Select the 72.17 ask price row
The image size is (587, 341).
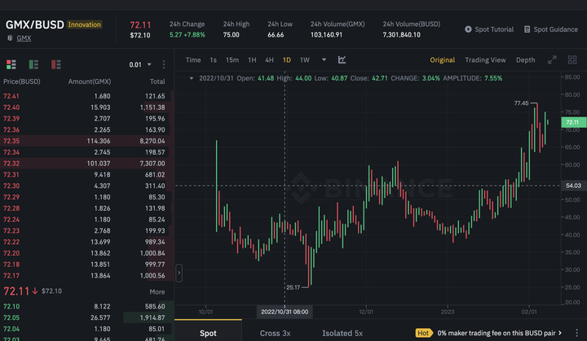tap(87, 276)
